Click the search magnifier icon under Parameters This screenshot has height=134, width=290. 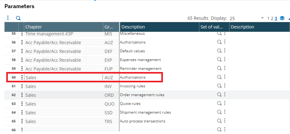point(18,18)
